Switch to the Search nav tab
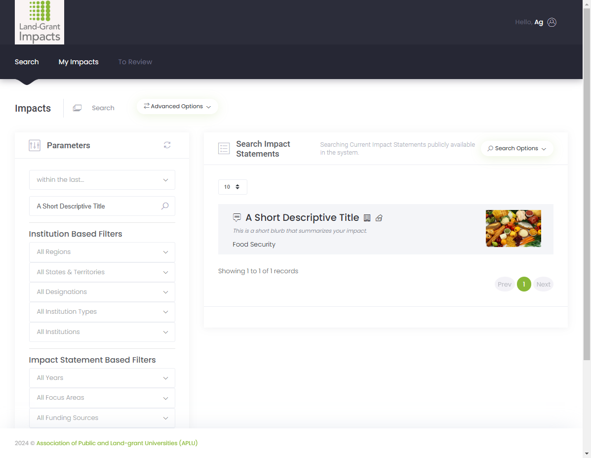Image resolution: width=591 pixels, height=458 pixels. 27,62
